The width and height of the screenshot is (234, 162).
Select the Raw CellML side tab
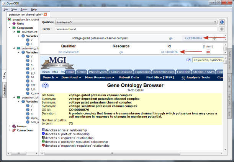pyautogui.click(x=229, y=99)
